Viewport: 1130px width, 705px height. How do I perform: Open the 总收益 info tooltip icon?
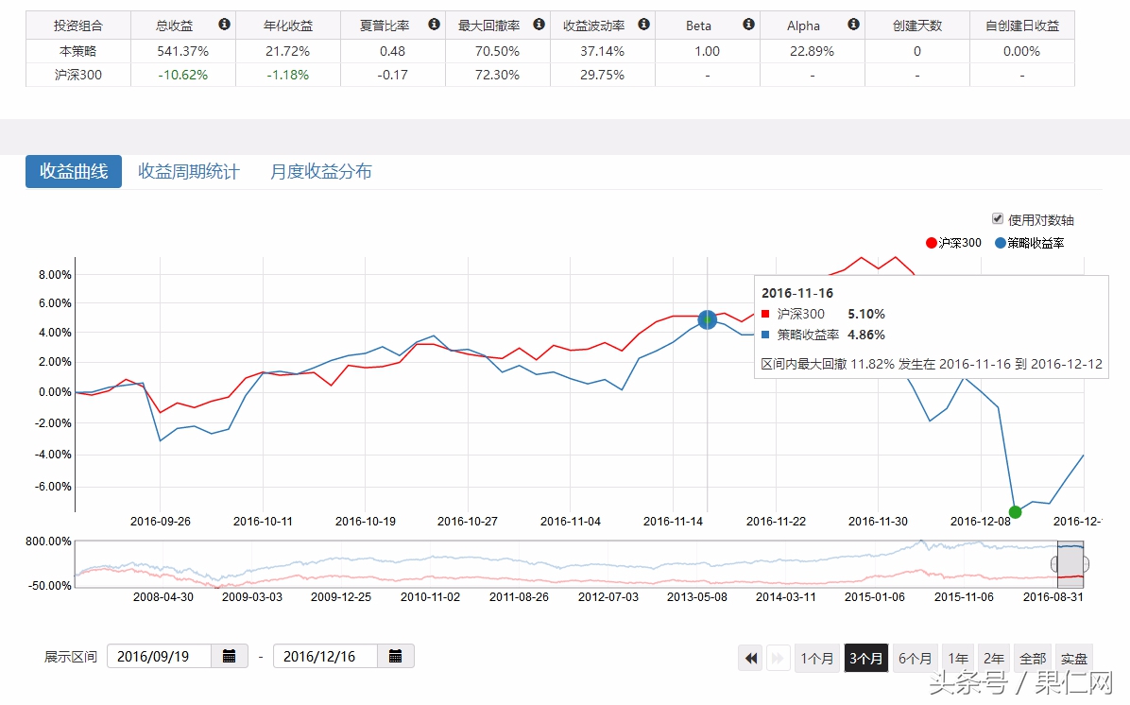point(224,25)
